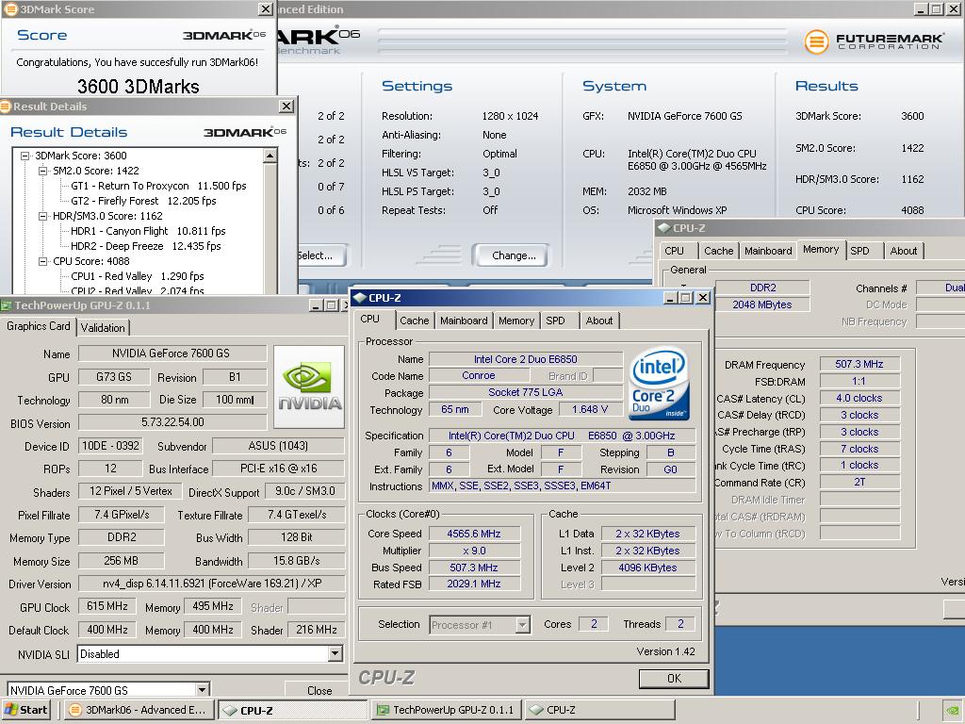This screenshot has width=965, height=724.
Task: Click the BIOS Version field 5.73.22.54.00
Action: [172, 422]
